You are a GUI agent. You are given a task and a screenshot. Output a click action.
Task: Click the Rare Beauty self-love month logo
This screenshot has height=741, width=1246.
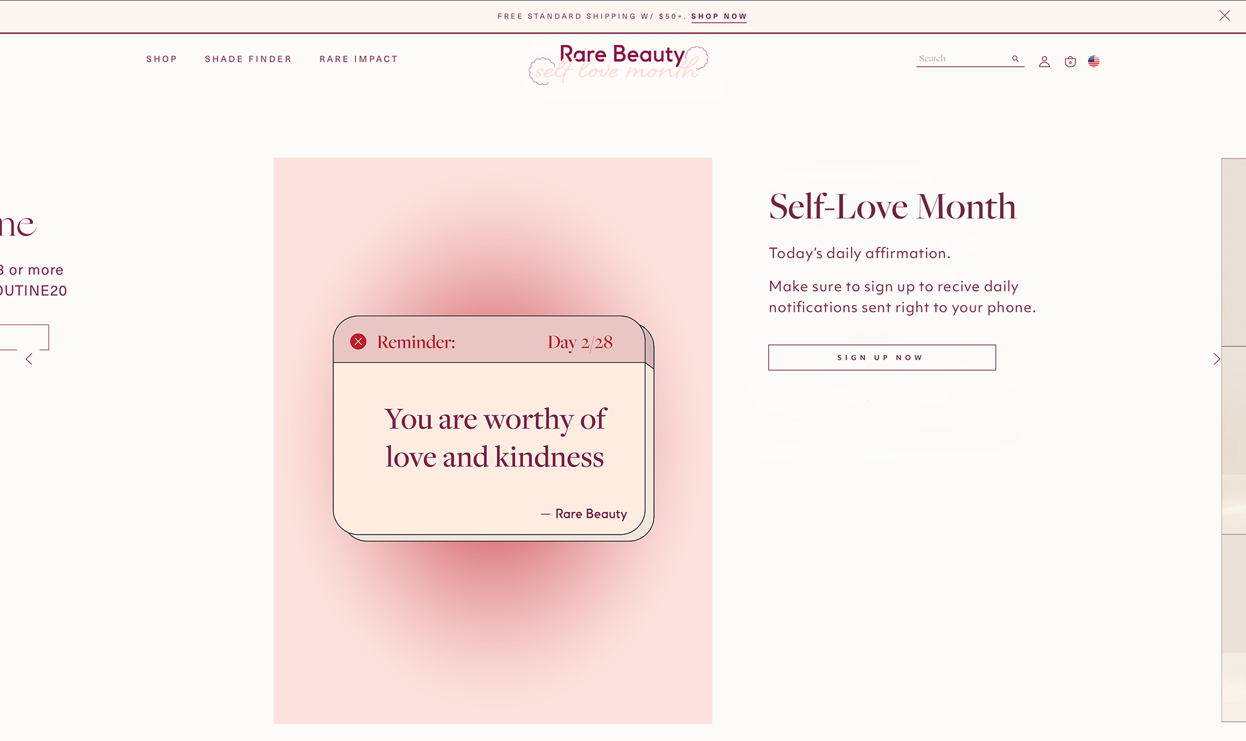tap(619, 64)
